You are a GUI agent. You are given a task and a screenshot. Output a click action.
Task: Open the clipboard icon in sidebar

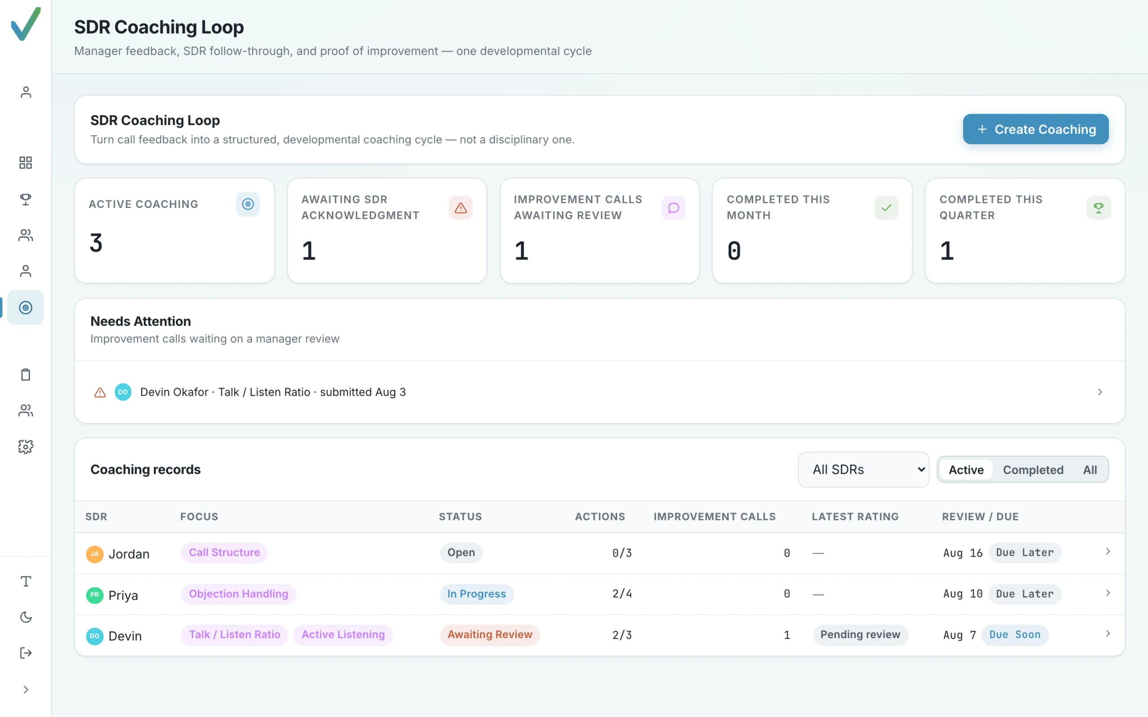(x=26, y=375)
